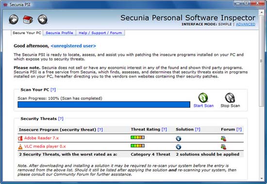Image resolution: width=267 pixels, height=184 pixels.
Task: Open the [?] help beside Security Threats
Action: point(61,119)
